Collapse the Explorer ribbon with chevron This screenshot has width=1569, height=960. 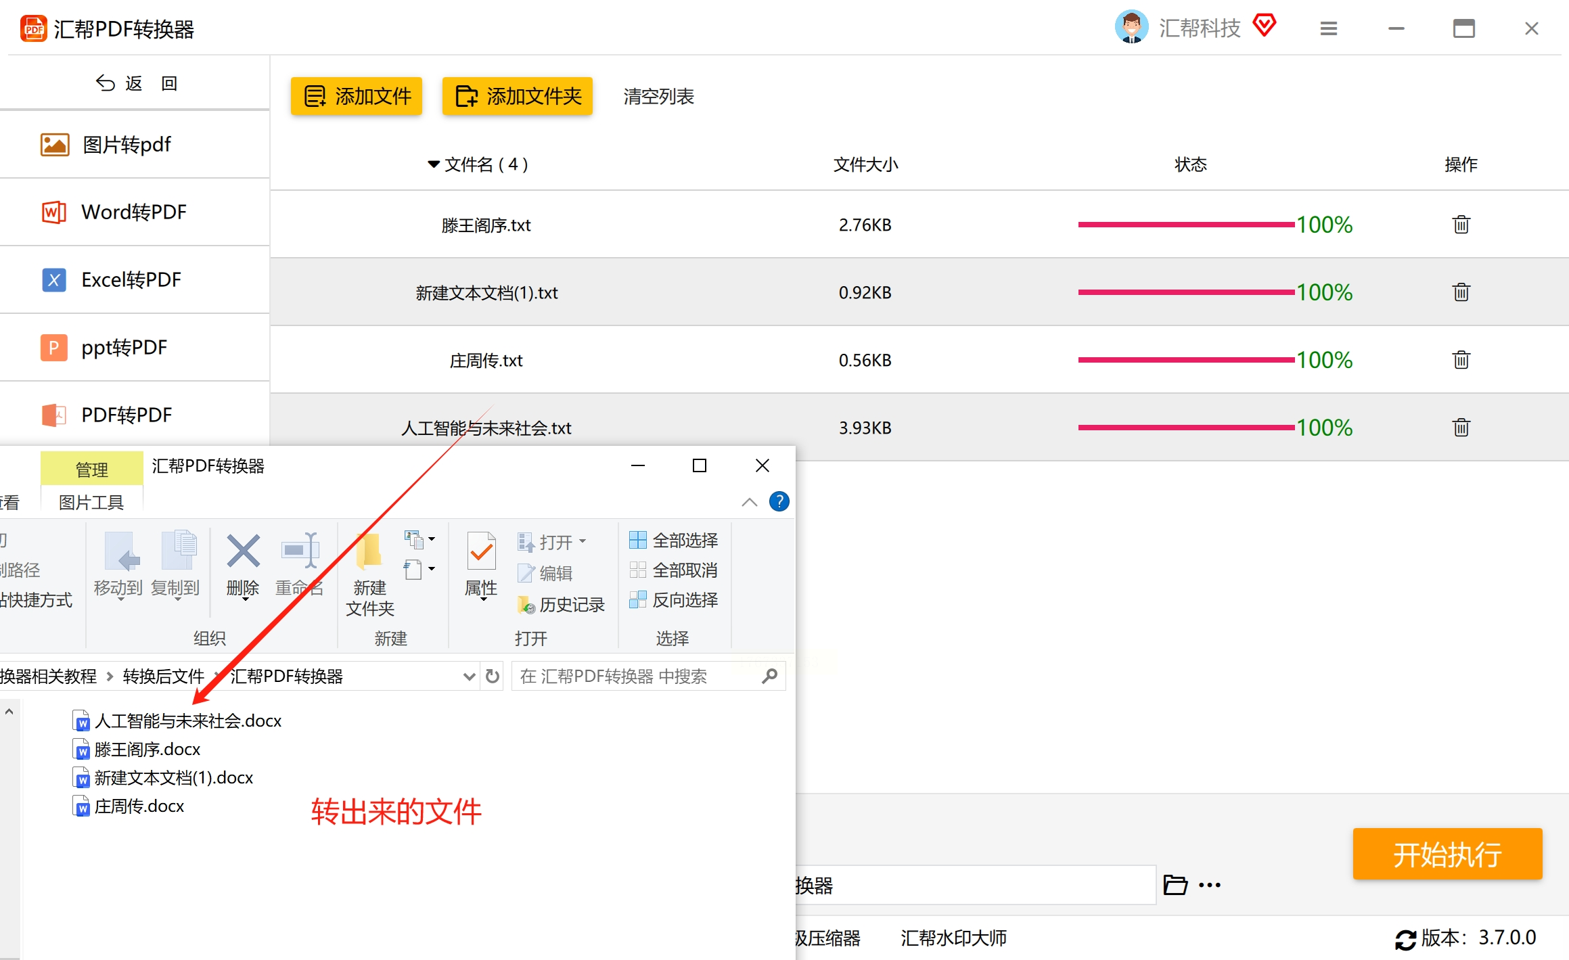[749, 502]
